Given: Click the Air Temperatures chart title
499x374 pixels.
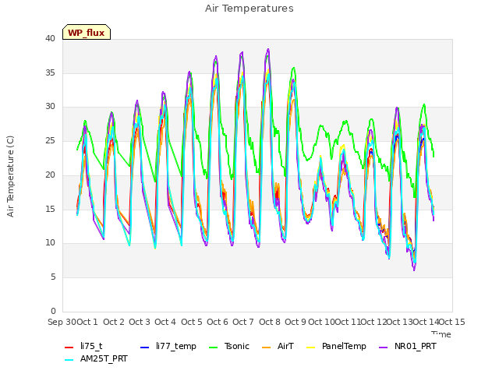Looking at the screenshot, I should pos(249,9).
